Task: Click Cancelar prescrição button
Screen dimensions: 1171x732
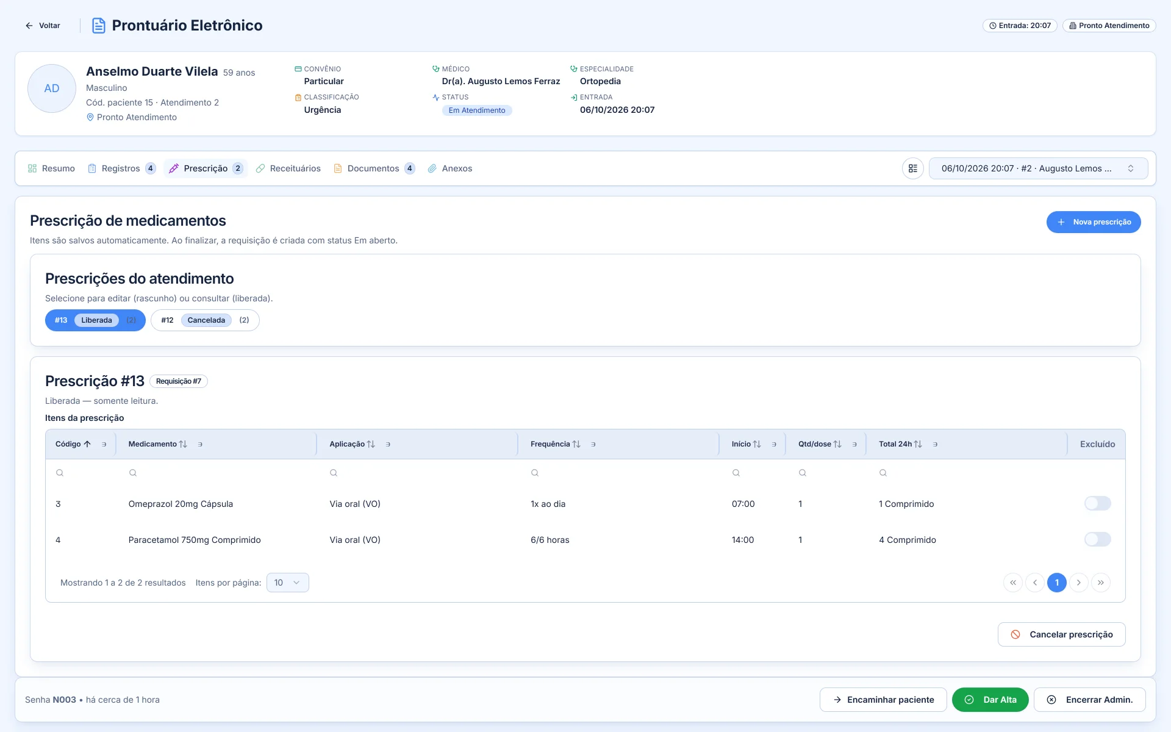Action: click(x=1061, y=634)
